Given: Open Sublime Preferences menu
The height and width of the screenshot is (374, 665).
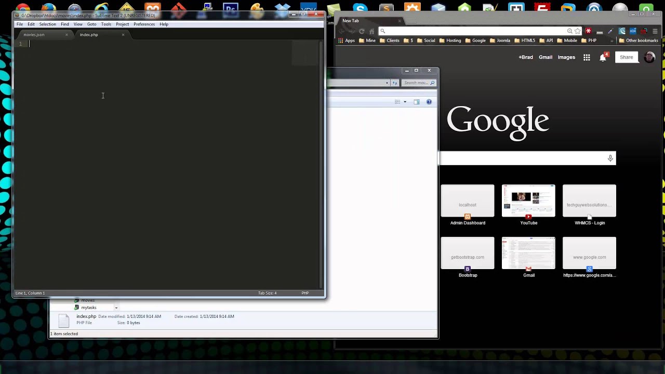Looking at the screenshot, I should (144, 24).
